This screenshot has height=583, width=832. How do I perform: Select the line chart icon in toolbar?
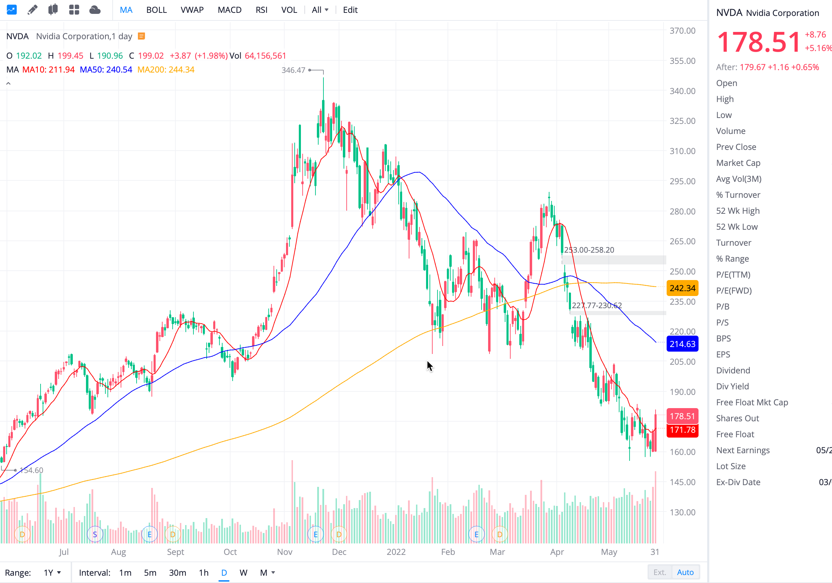(11, 10)
